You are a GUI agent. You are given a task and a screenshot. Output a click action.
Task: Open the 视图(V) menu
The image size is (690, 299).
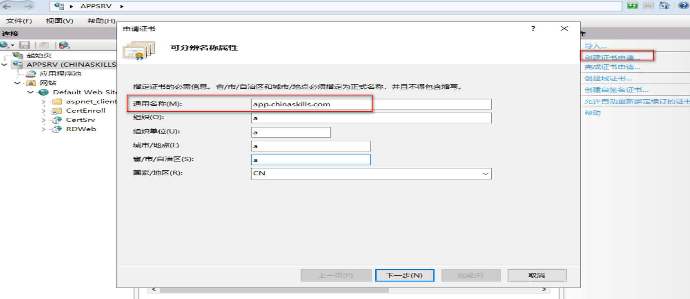pos(59,21)
